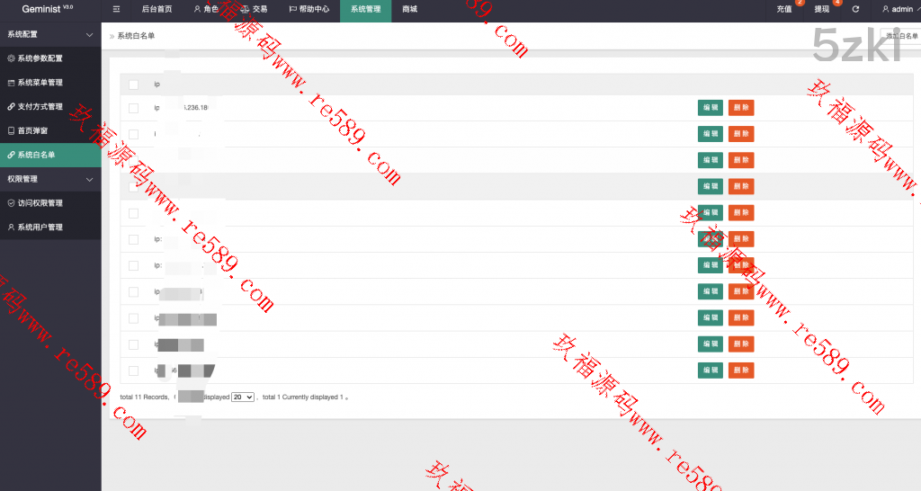Check the first IP row checkbox
This screenshot has width=921, height=491.
[134, 108]
